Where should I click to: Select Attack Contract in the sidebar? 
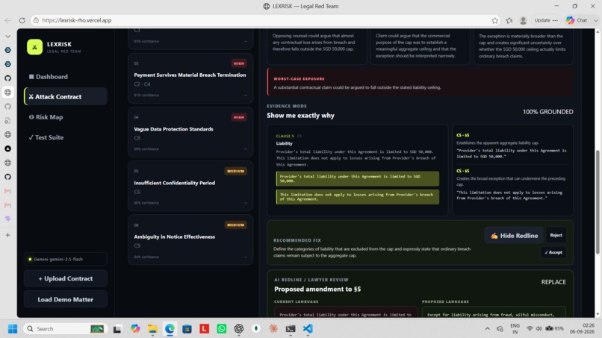tap(65, 97)
